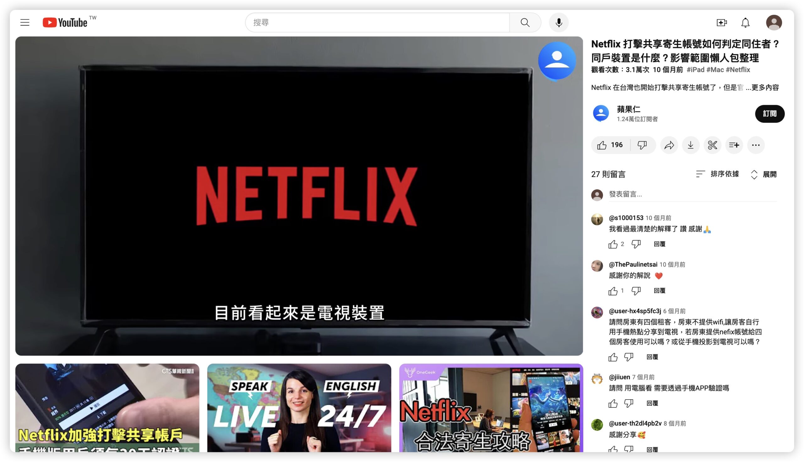This screenshot has height=462, width=804.
Task: Save video to playlist
Action: (734, 145)
